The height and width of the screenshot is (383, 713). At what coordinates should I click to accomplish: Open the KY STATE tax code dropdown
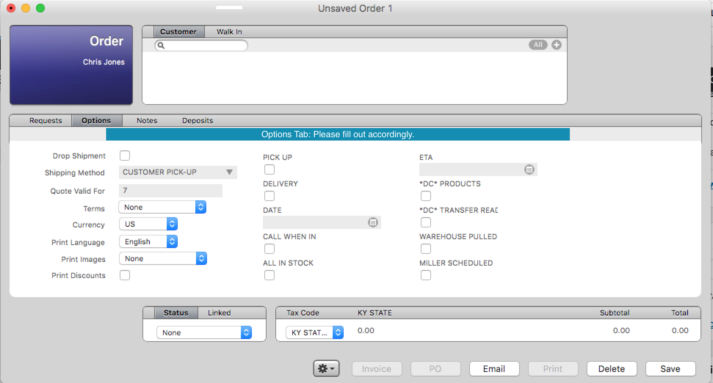point(315,333)
